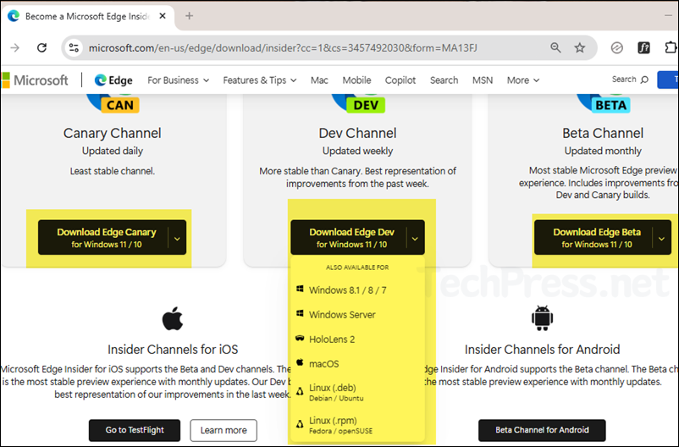
Task: Click the Linux penguin icon beside Linux (.deb)
Action: (300, 392)
